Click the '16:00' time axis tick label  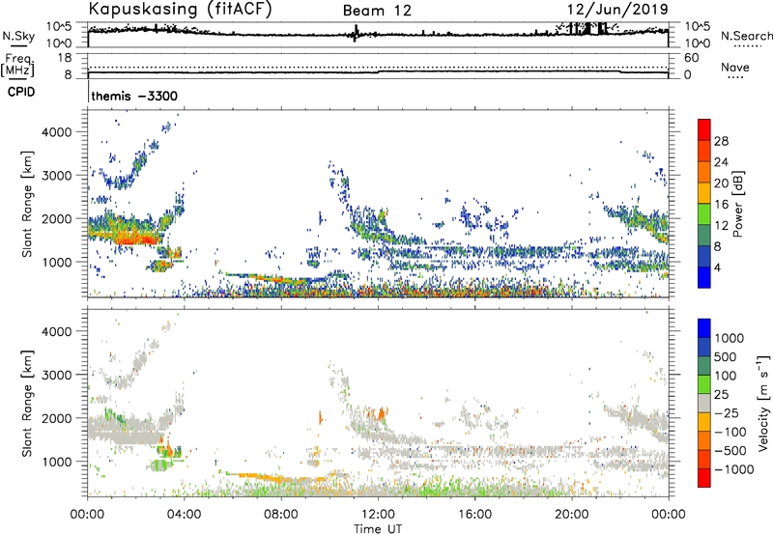click(x=474, y=515)
